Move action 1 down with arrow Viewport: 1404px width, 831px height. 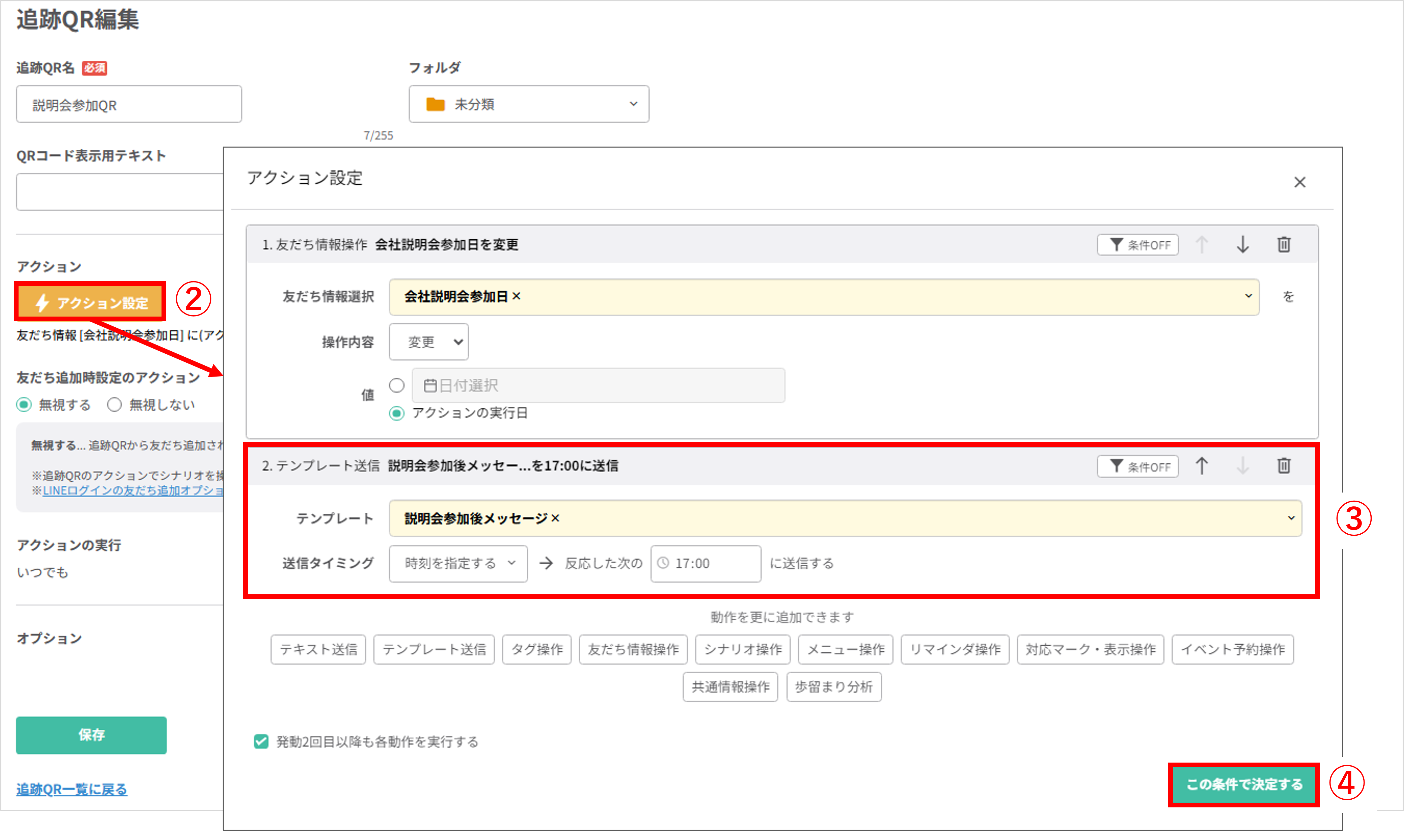click(1243, 245)
